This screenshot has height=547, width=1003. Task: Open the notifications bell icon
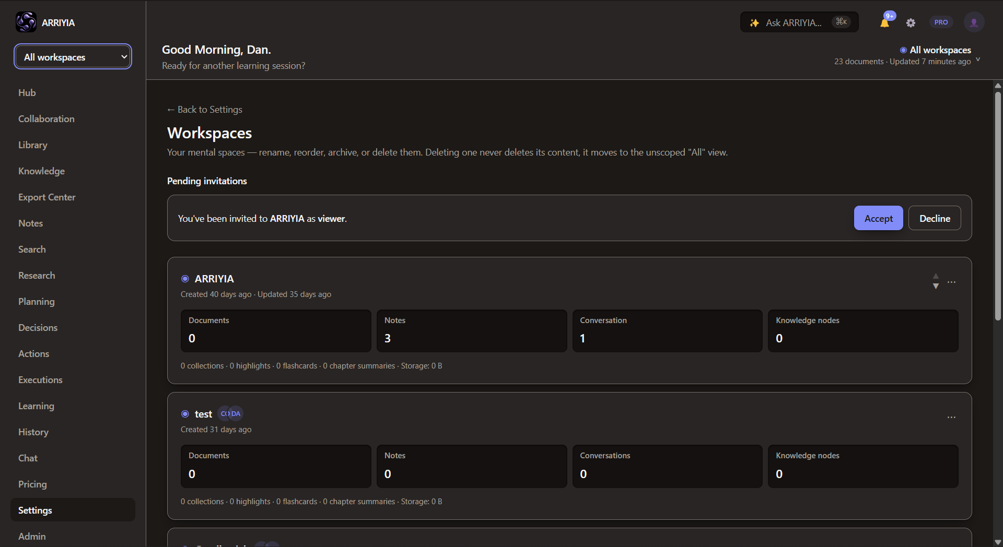pos(885,22)
